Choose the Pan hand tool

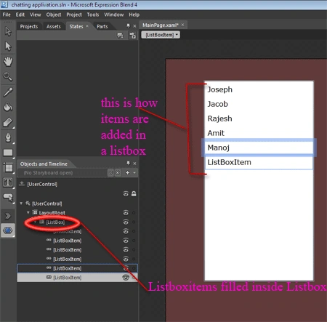pos(8,62)
